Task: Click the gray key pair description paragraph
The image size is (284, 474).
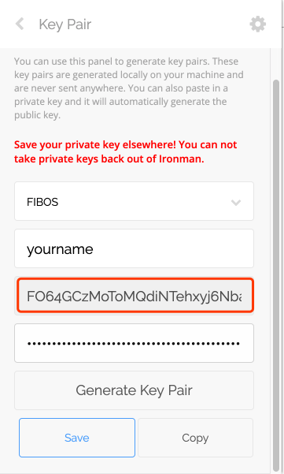Action: point(129,88)
